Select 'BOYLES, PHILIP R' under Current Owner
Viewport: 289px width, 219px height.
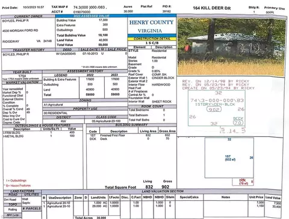(x=16, y=21)
